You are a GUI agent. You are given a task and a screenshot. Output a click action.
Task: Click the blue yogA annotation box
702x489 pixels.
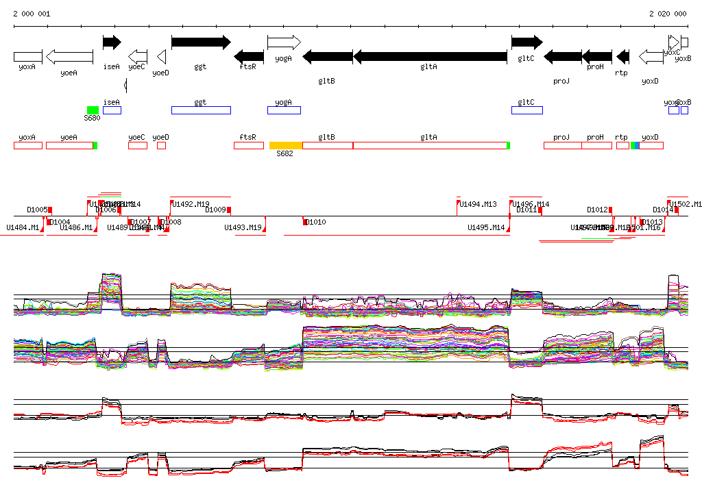(285, 110)
